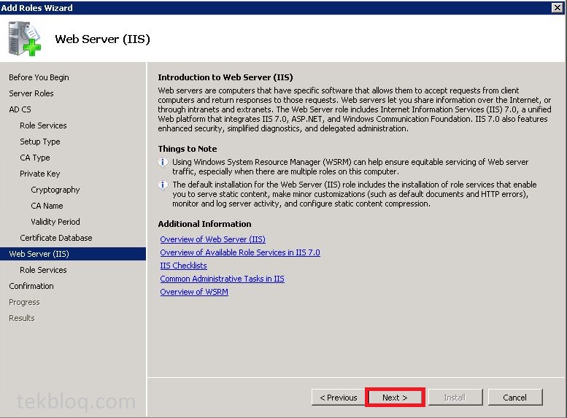The image size is (567, 418).
Task: Click the Things to Note heading
Action: [x=188, y=149]
